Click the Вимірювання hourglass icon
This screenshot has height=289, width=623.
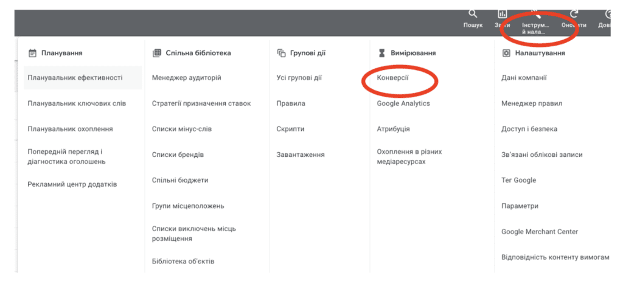tap(382, 53)
